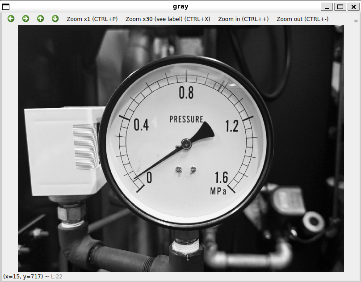Click the center hub of the gauge needle
The image size is (361, 282).
186,143
